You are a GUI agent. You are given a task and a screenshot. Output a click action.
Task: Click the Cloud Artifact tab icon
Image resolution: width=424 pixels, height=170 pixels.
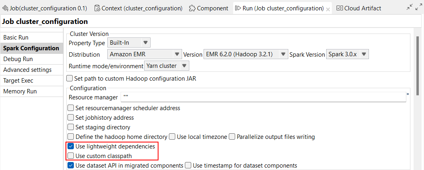[x=339, y=8]
